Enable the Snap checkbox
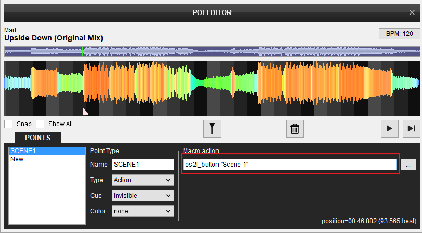The height and width of the screenshot is (233, 422). coord(8,124)
